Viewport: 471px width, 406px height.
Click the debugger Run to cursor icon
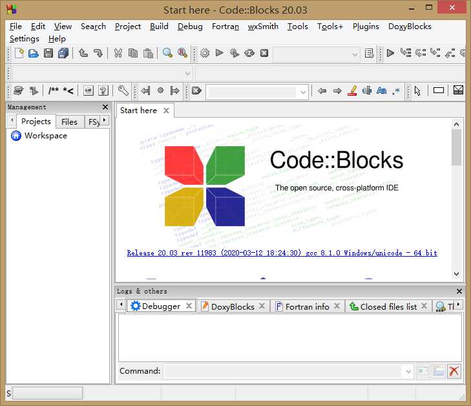point(406,53)
